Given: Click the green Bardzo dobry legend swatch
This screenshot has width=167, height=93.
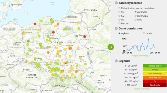Looking at the screenshot, I should (155, 66).
